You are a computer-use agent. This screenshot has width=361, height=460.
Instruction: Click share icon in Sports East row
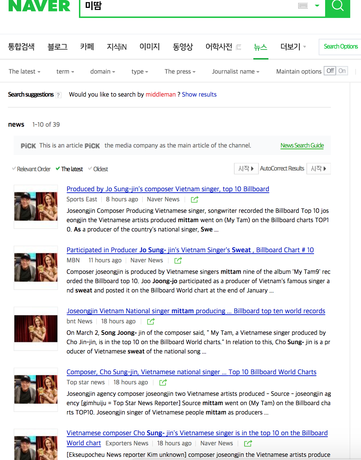coord(194,200)
